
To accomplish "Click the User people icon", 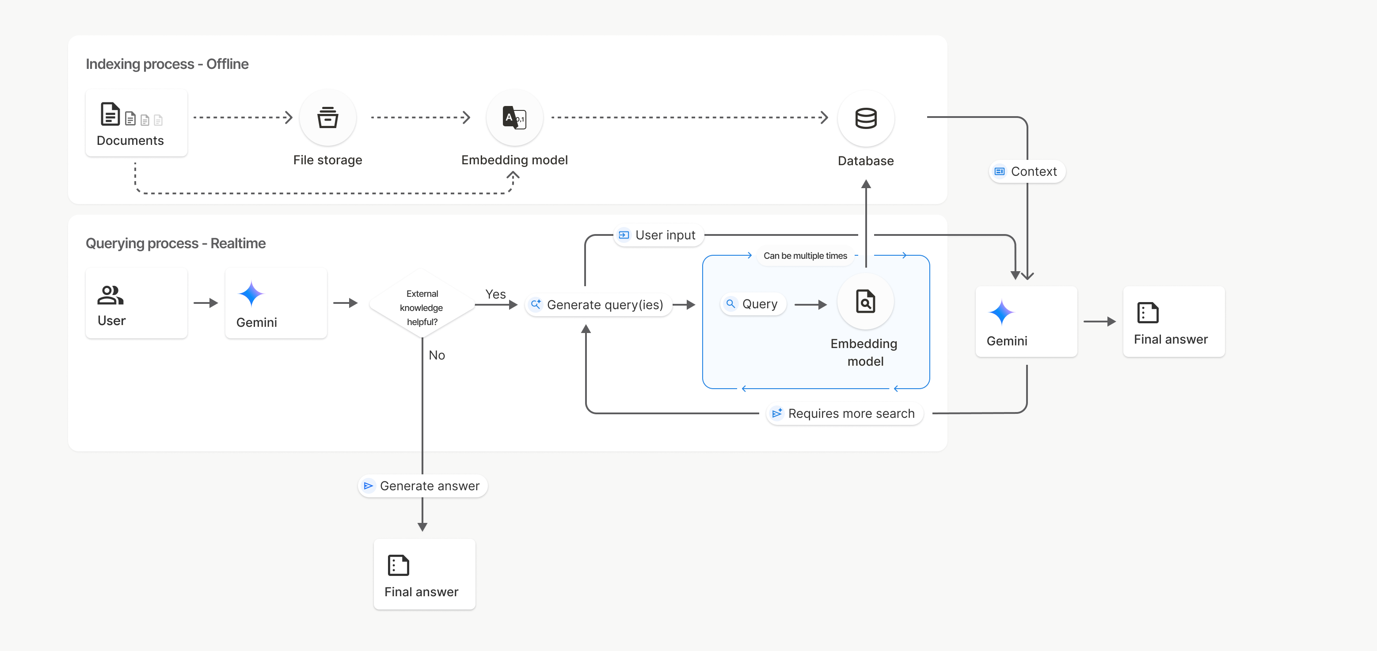I will (110, 294).
